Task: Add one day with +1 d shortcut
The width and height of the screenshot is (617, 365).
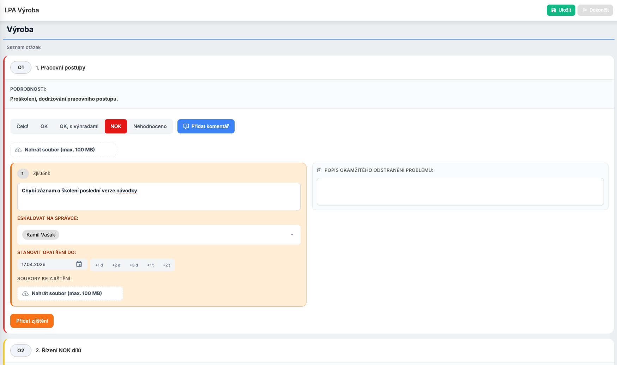Action: click(x=99, y=265)
